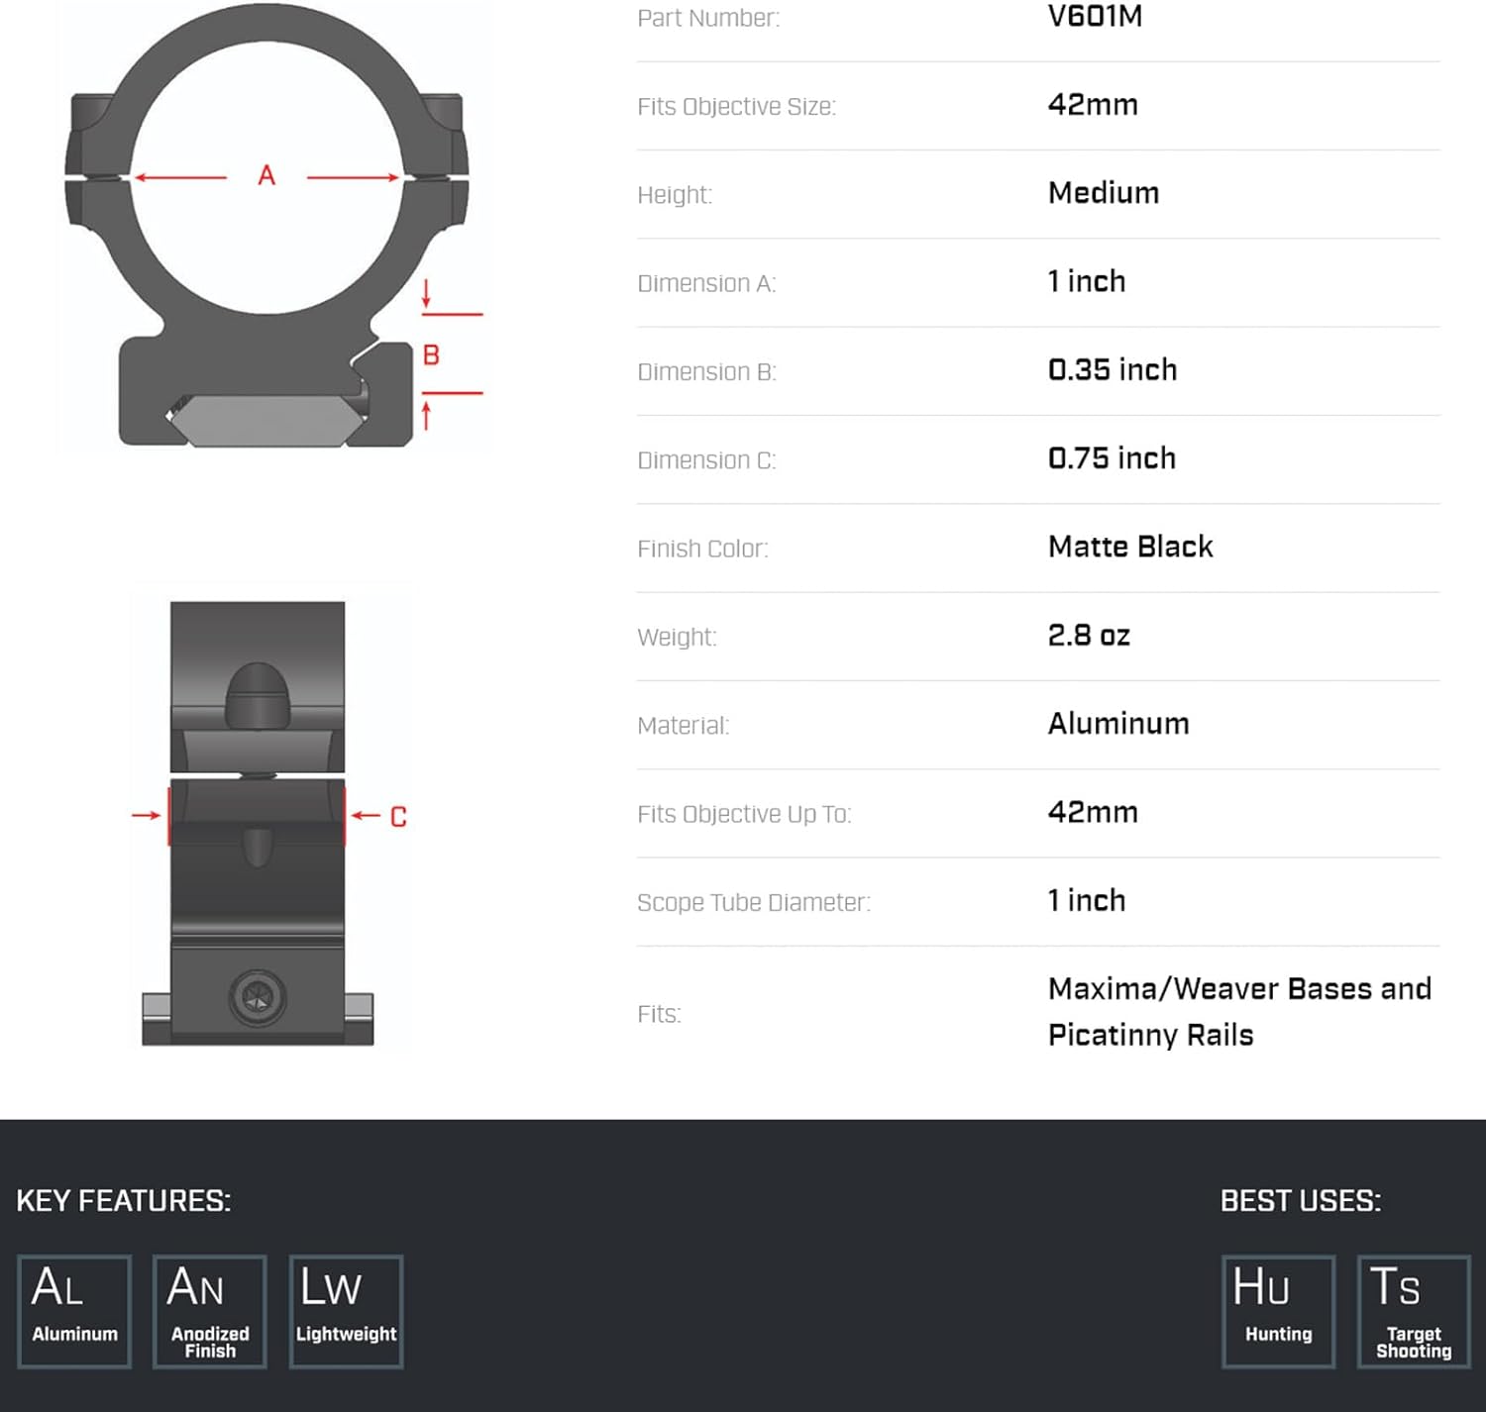
Task: Click the part number value V601M
Action: pos(1095,17)
